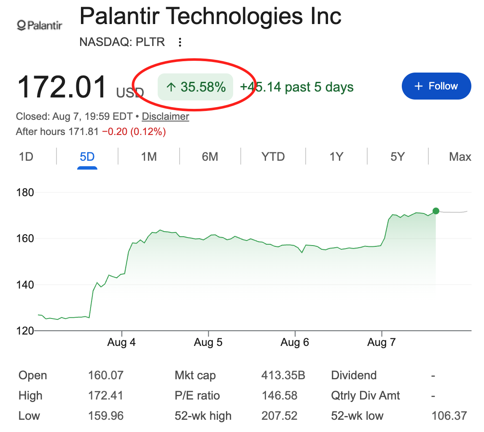
Task: Show the 6M chart range
Action: pos(210,157)
